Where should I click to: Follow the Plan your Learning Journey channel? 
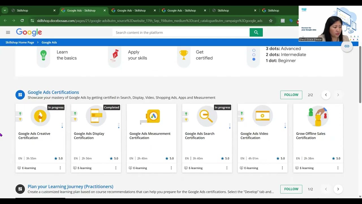click(x=291, y=189)
